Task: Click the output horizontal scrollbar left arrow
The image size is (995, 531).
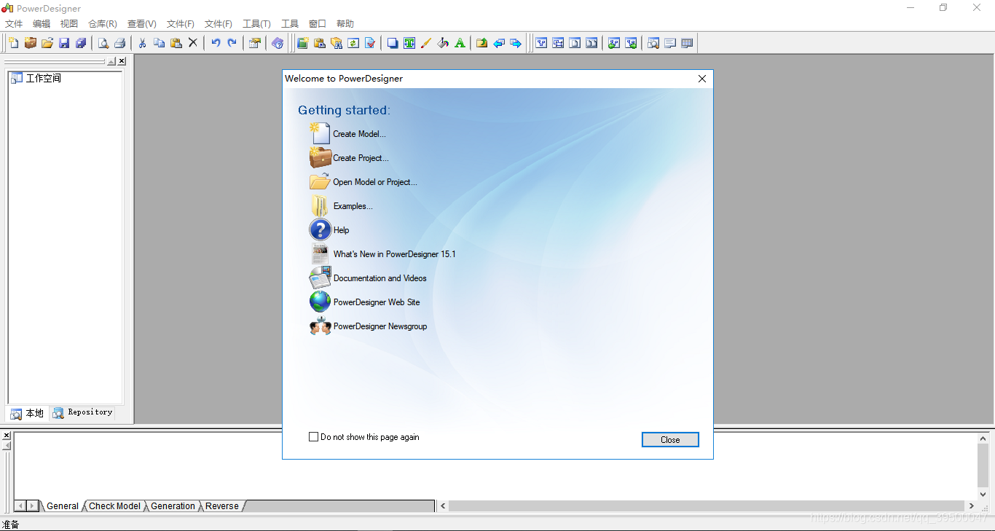Action: pyautogui.click(x=443, y=506)
